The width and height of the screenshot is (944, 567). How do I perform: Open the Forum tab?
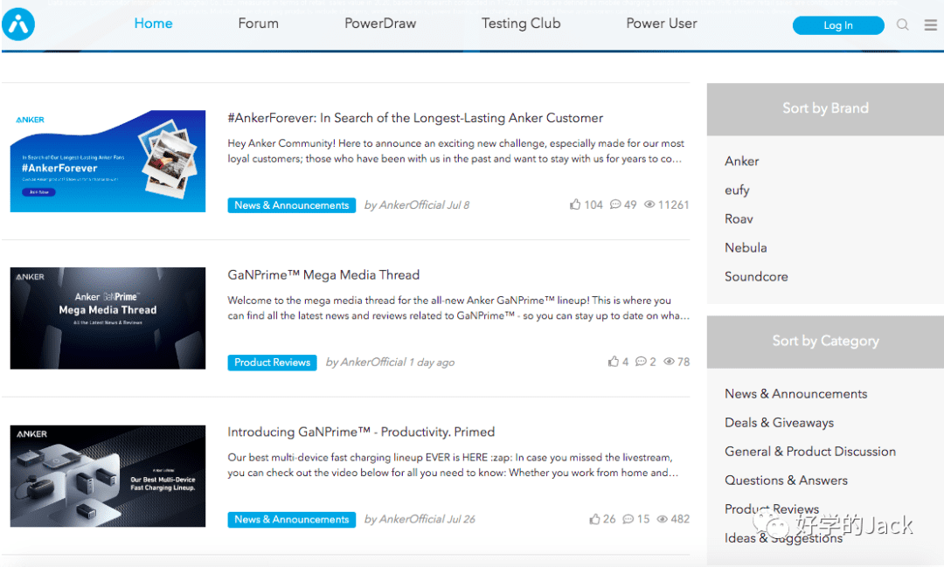click(258, 24)
